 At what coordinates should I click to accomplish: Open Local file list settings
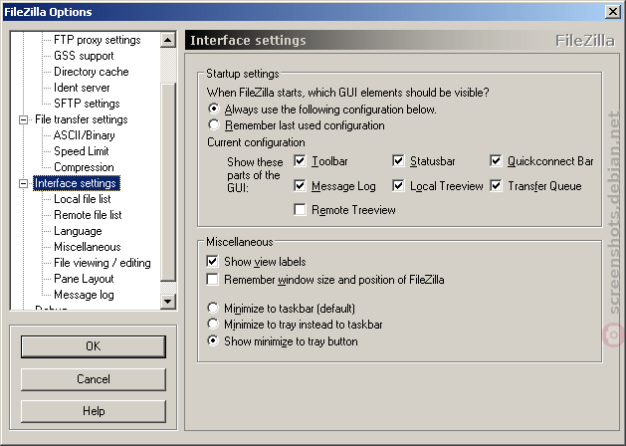[x=83, y=199]
